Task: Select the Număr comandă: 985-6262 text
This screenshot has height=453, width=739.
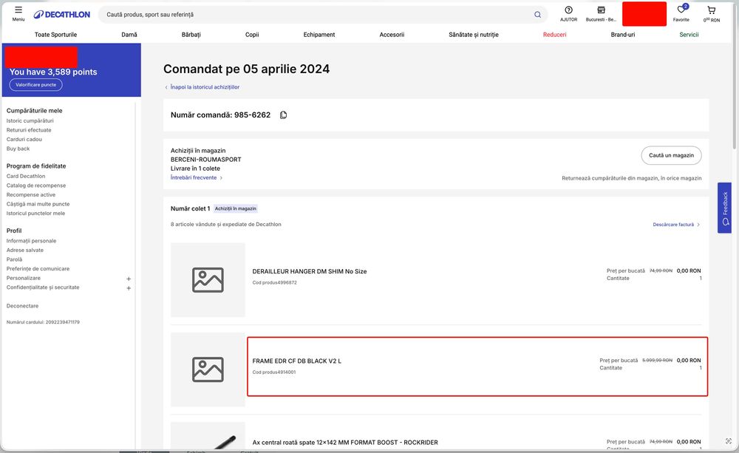Action: 220,115
